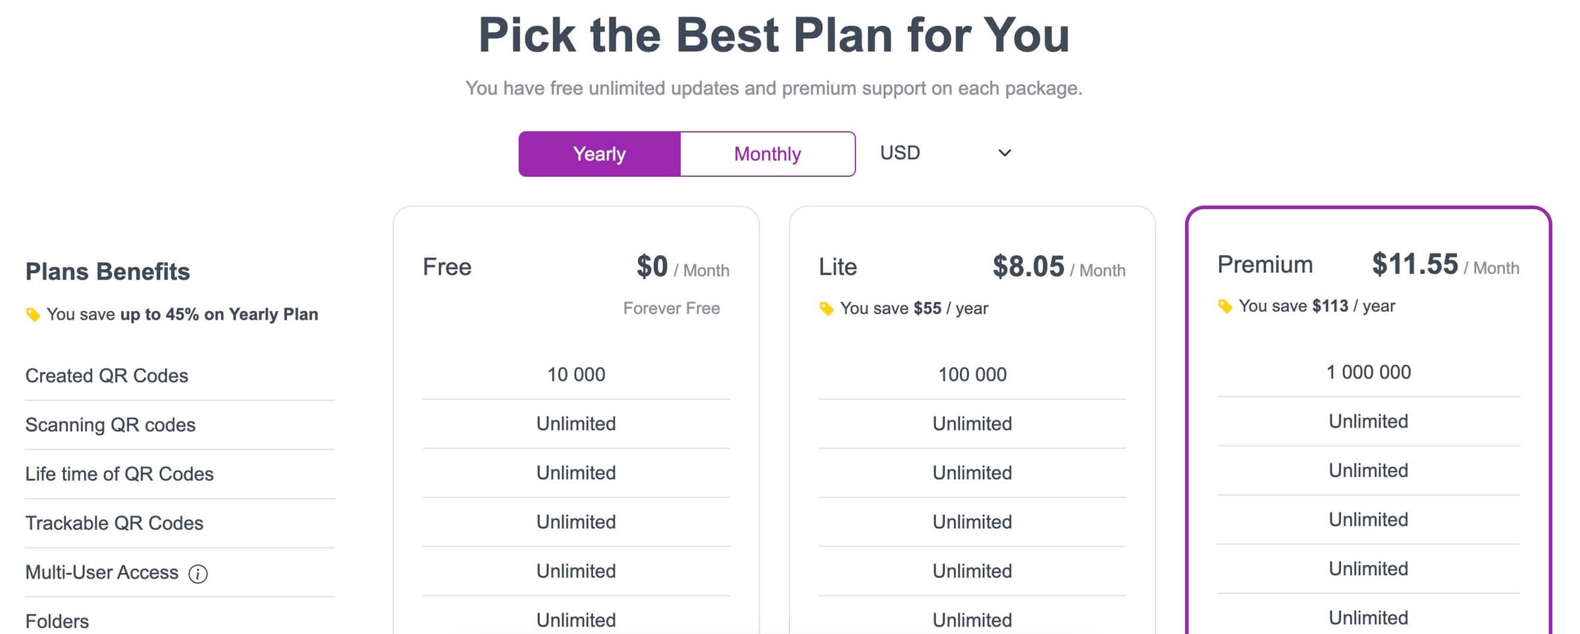Screen dimensions: 1580x634
Task: Click the currency dropdown chevron arrow
Action: pos(1004,153)
